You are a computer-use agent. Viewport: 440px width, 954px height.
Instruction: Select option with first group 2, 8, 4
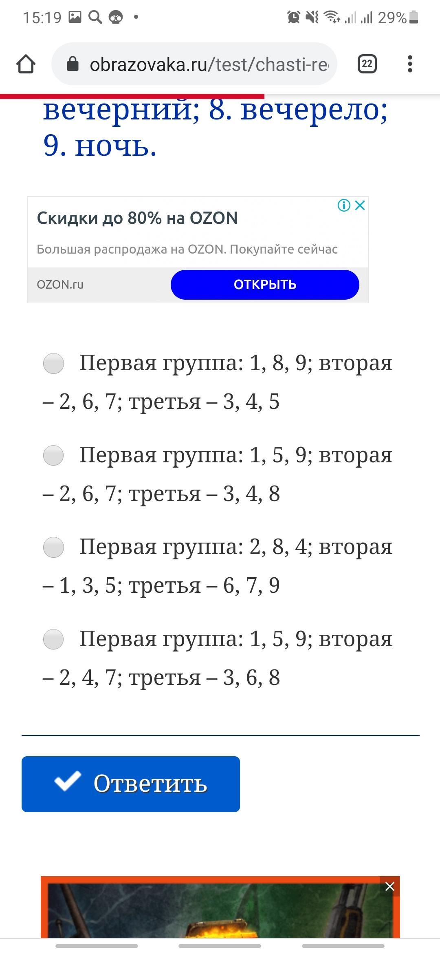(53, 547)
